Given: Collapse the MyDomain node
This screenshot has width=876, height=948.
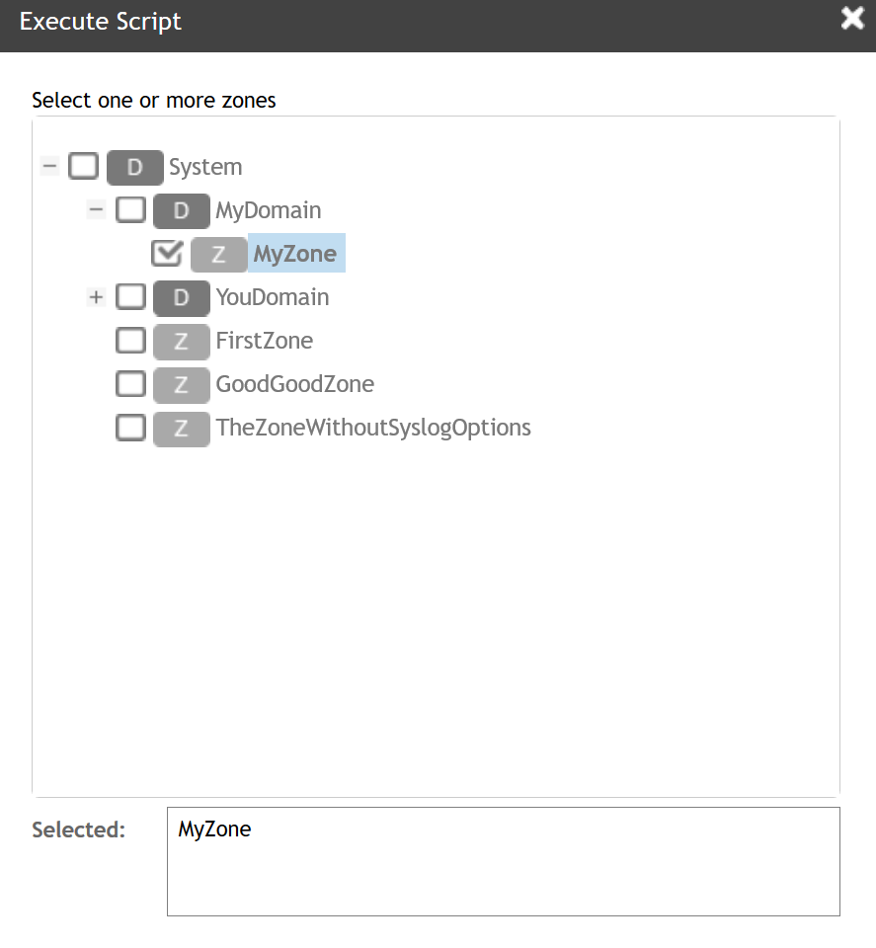Looking at the screenshot, I should tap(96, 209).
